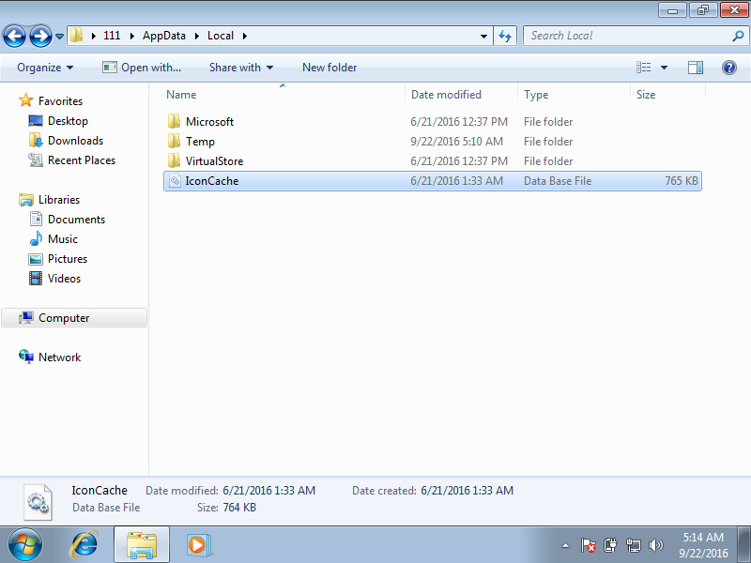
Task: Open the Share with dropdown menu
Action: click(x=237, y=68)
